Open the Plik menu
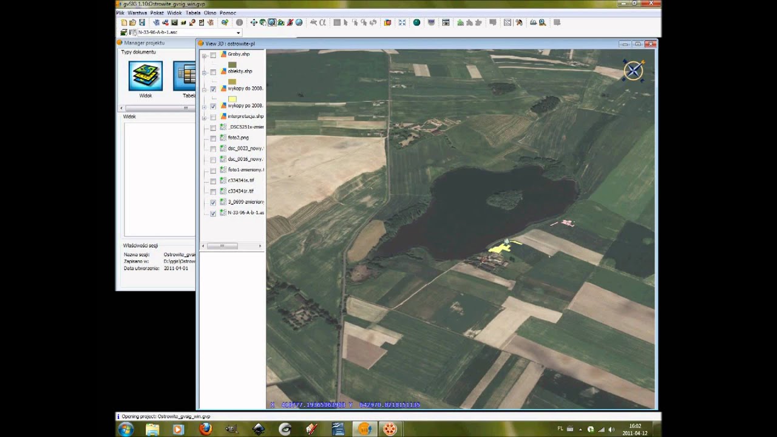777x437 pixels. pos(120,13)
